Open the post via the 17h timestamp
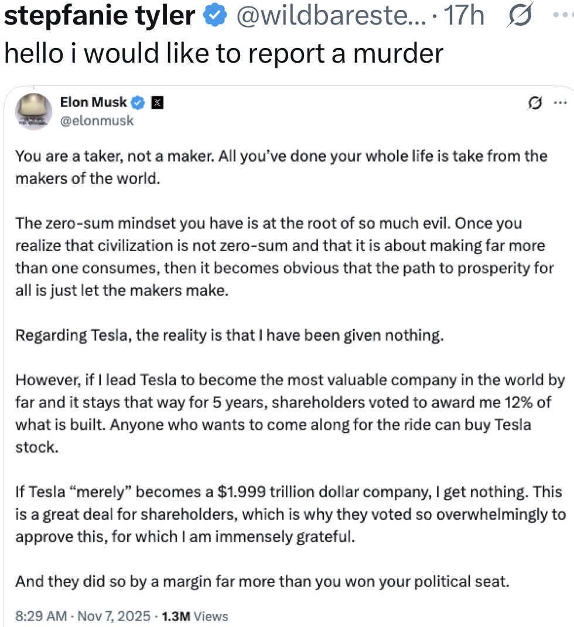This screenshot has height=627, width=574. (x=464, y=16)
